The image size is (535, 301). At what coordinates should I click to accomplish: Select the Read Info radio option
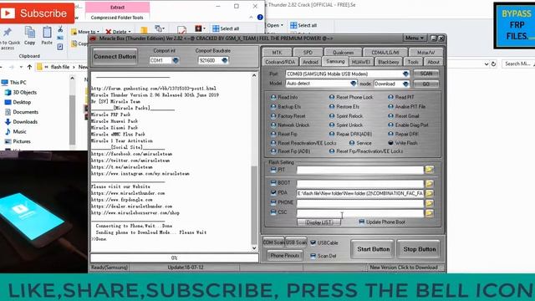tap(284, 97)
